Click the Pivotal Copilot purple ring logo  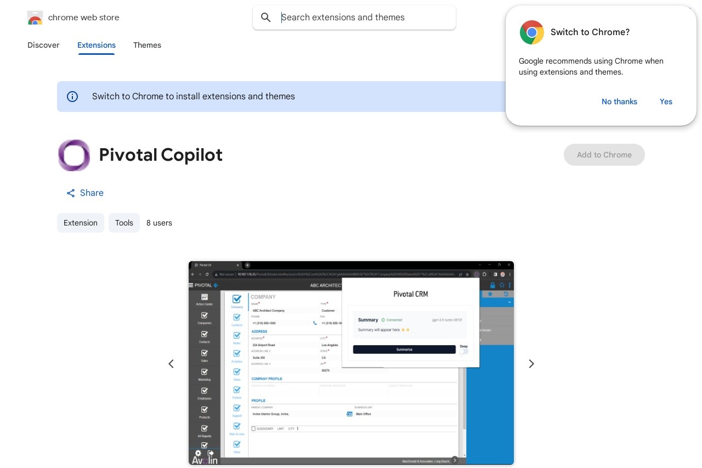(x=74, y=155)
